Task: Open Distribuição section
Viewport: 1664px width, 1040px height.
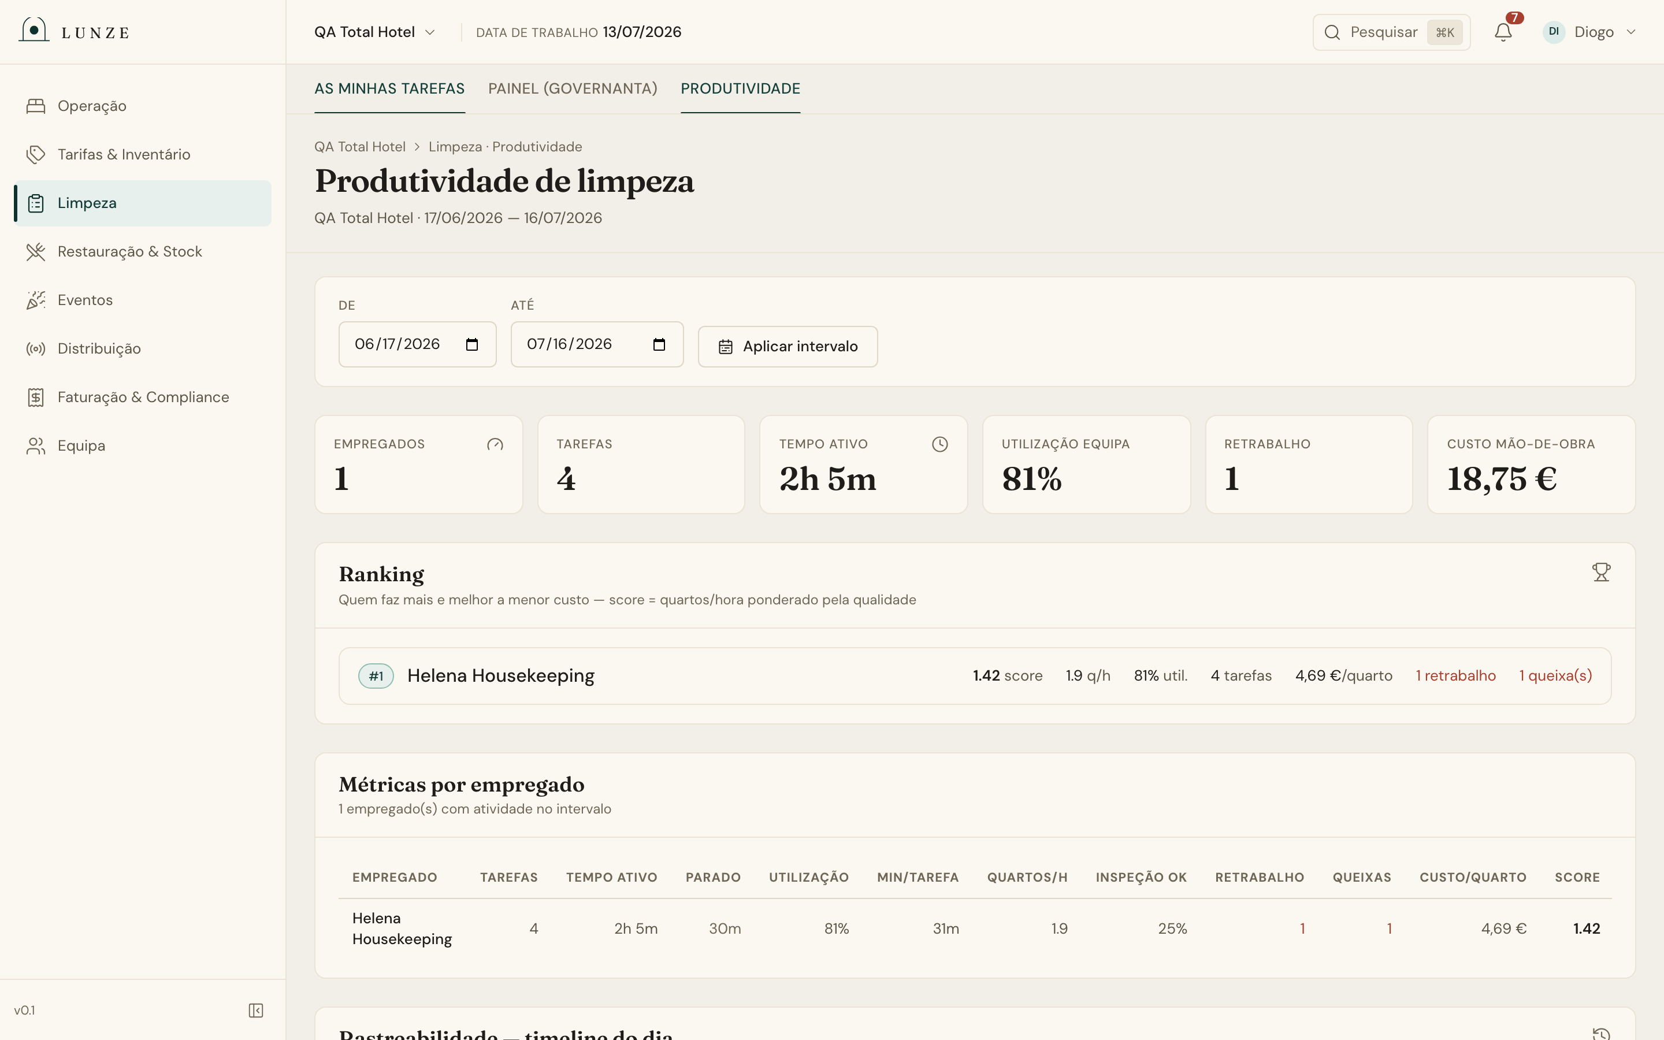Action: (x=142, y=349)
